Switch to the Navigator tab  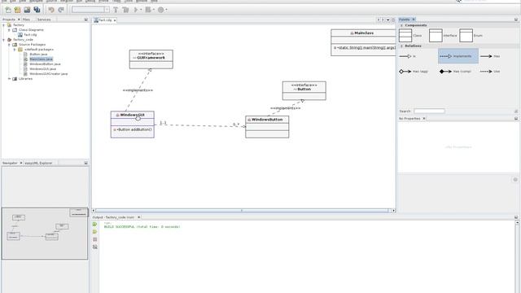click(x=10, y=163)
